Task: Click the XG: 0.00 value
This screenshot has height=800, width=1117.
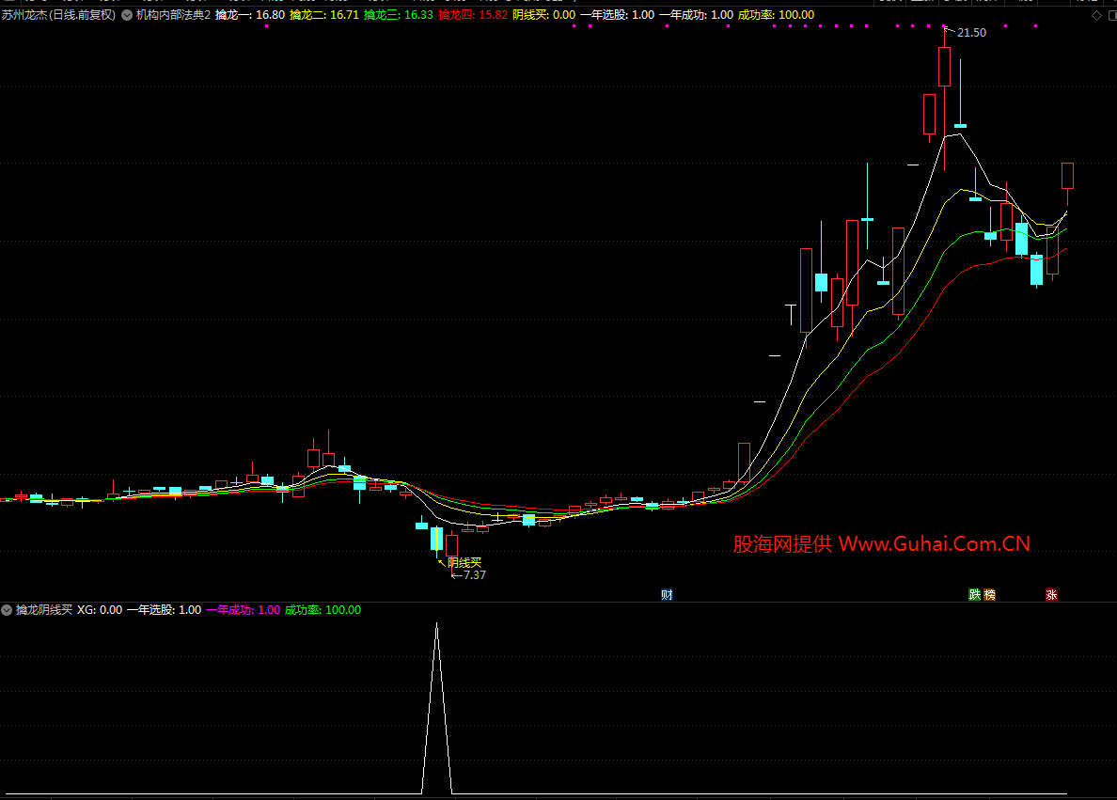Action: point(100,610)
